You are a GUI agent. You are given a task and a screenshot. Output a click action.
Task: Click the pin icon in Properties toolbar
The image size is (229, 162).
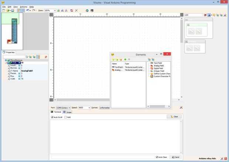[46, 57]
